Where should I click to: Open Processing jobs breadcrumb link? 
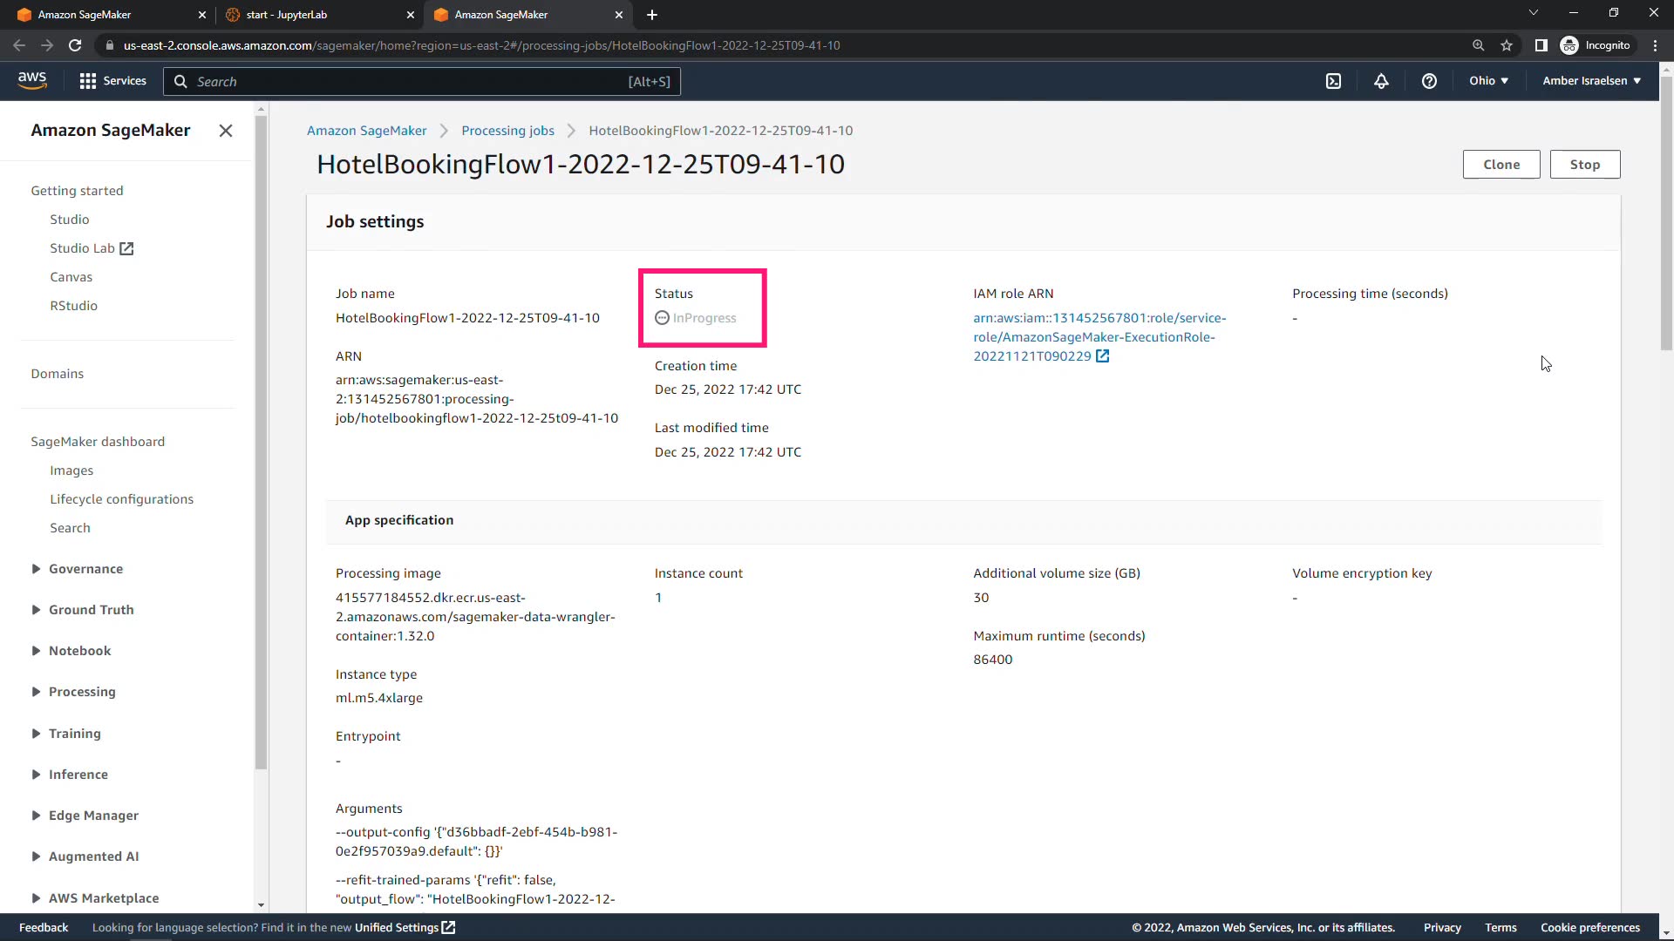pyautogui.click(x=507, y=131)
